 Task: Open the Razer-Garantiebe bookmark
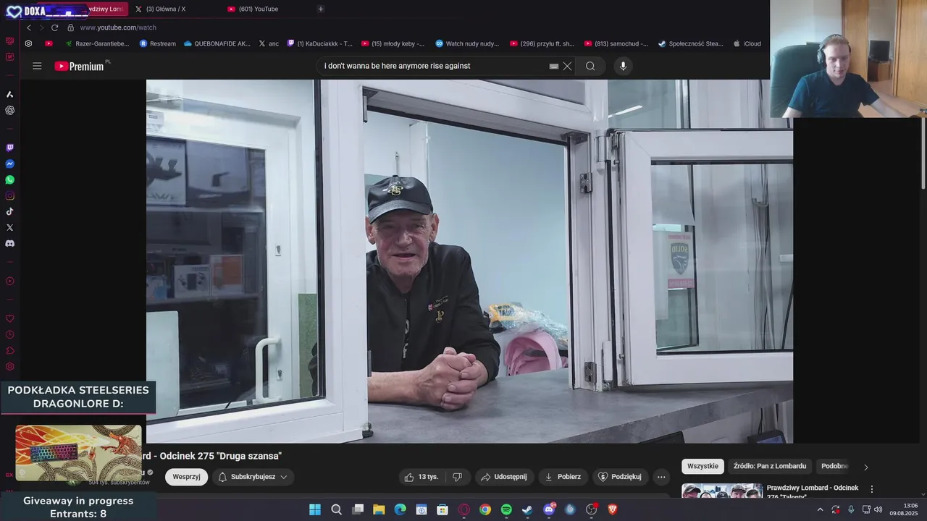click(97, 43)
